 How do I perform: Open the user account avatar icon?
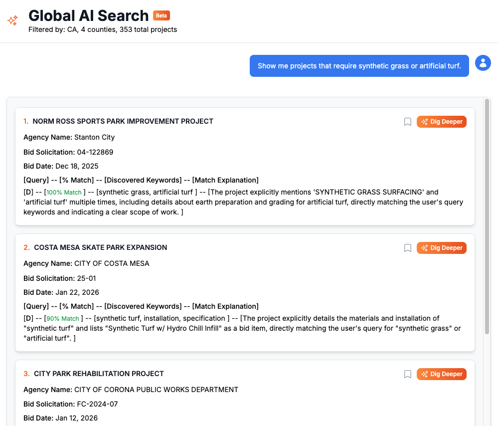point(483,63)
